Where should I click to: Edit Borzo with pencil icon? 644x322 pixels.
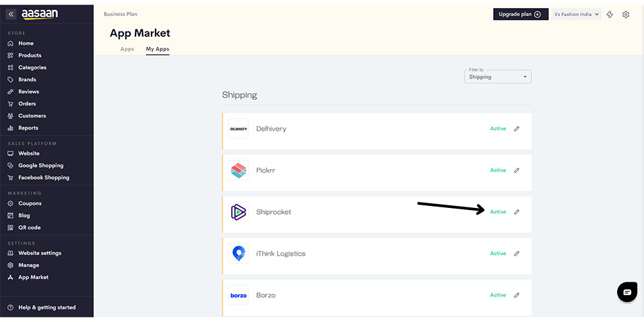pos(517,295)
